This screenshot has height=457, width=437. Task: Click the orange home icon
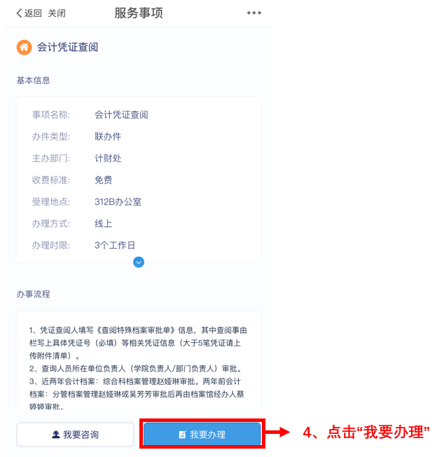coord(25,47)
